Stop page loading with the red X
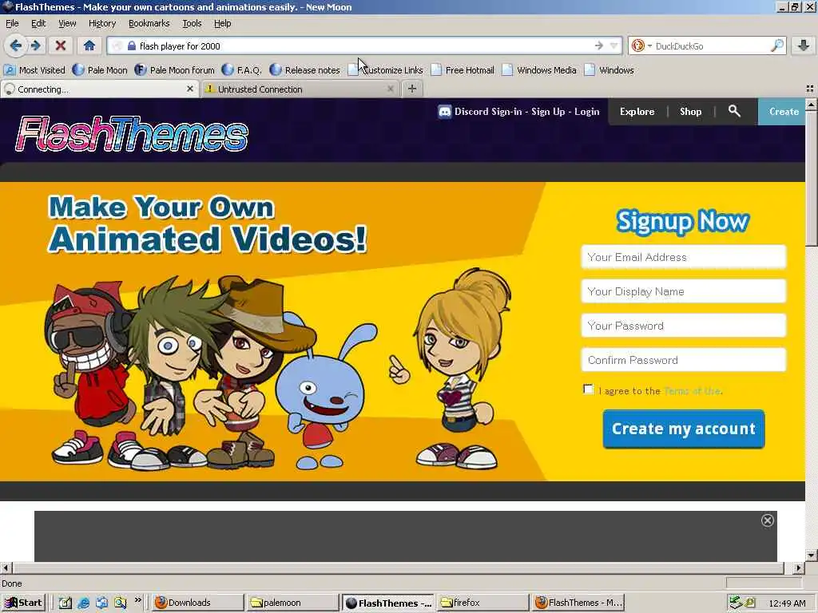Viewport: 818px width, 613px height. tap(61, 45)
